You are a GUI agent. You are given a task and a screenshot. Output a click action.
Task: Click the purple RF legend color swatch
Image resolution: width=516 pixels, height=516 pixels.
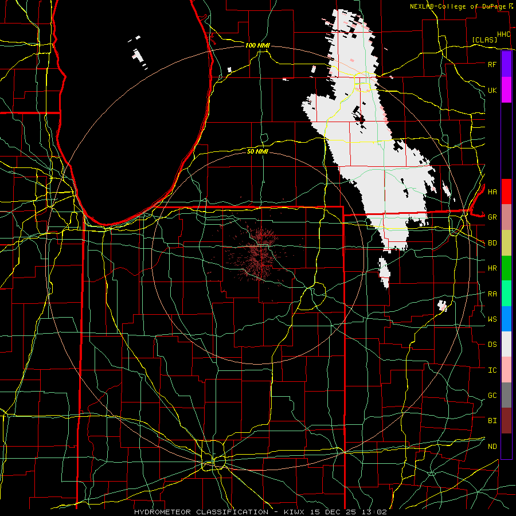pos(506,64)
